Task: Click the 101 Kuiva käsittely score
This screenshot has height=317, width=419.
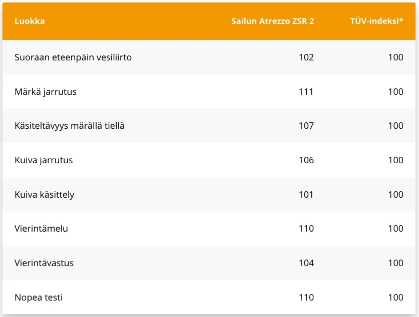Action: 306,195
